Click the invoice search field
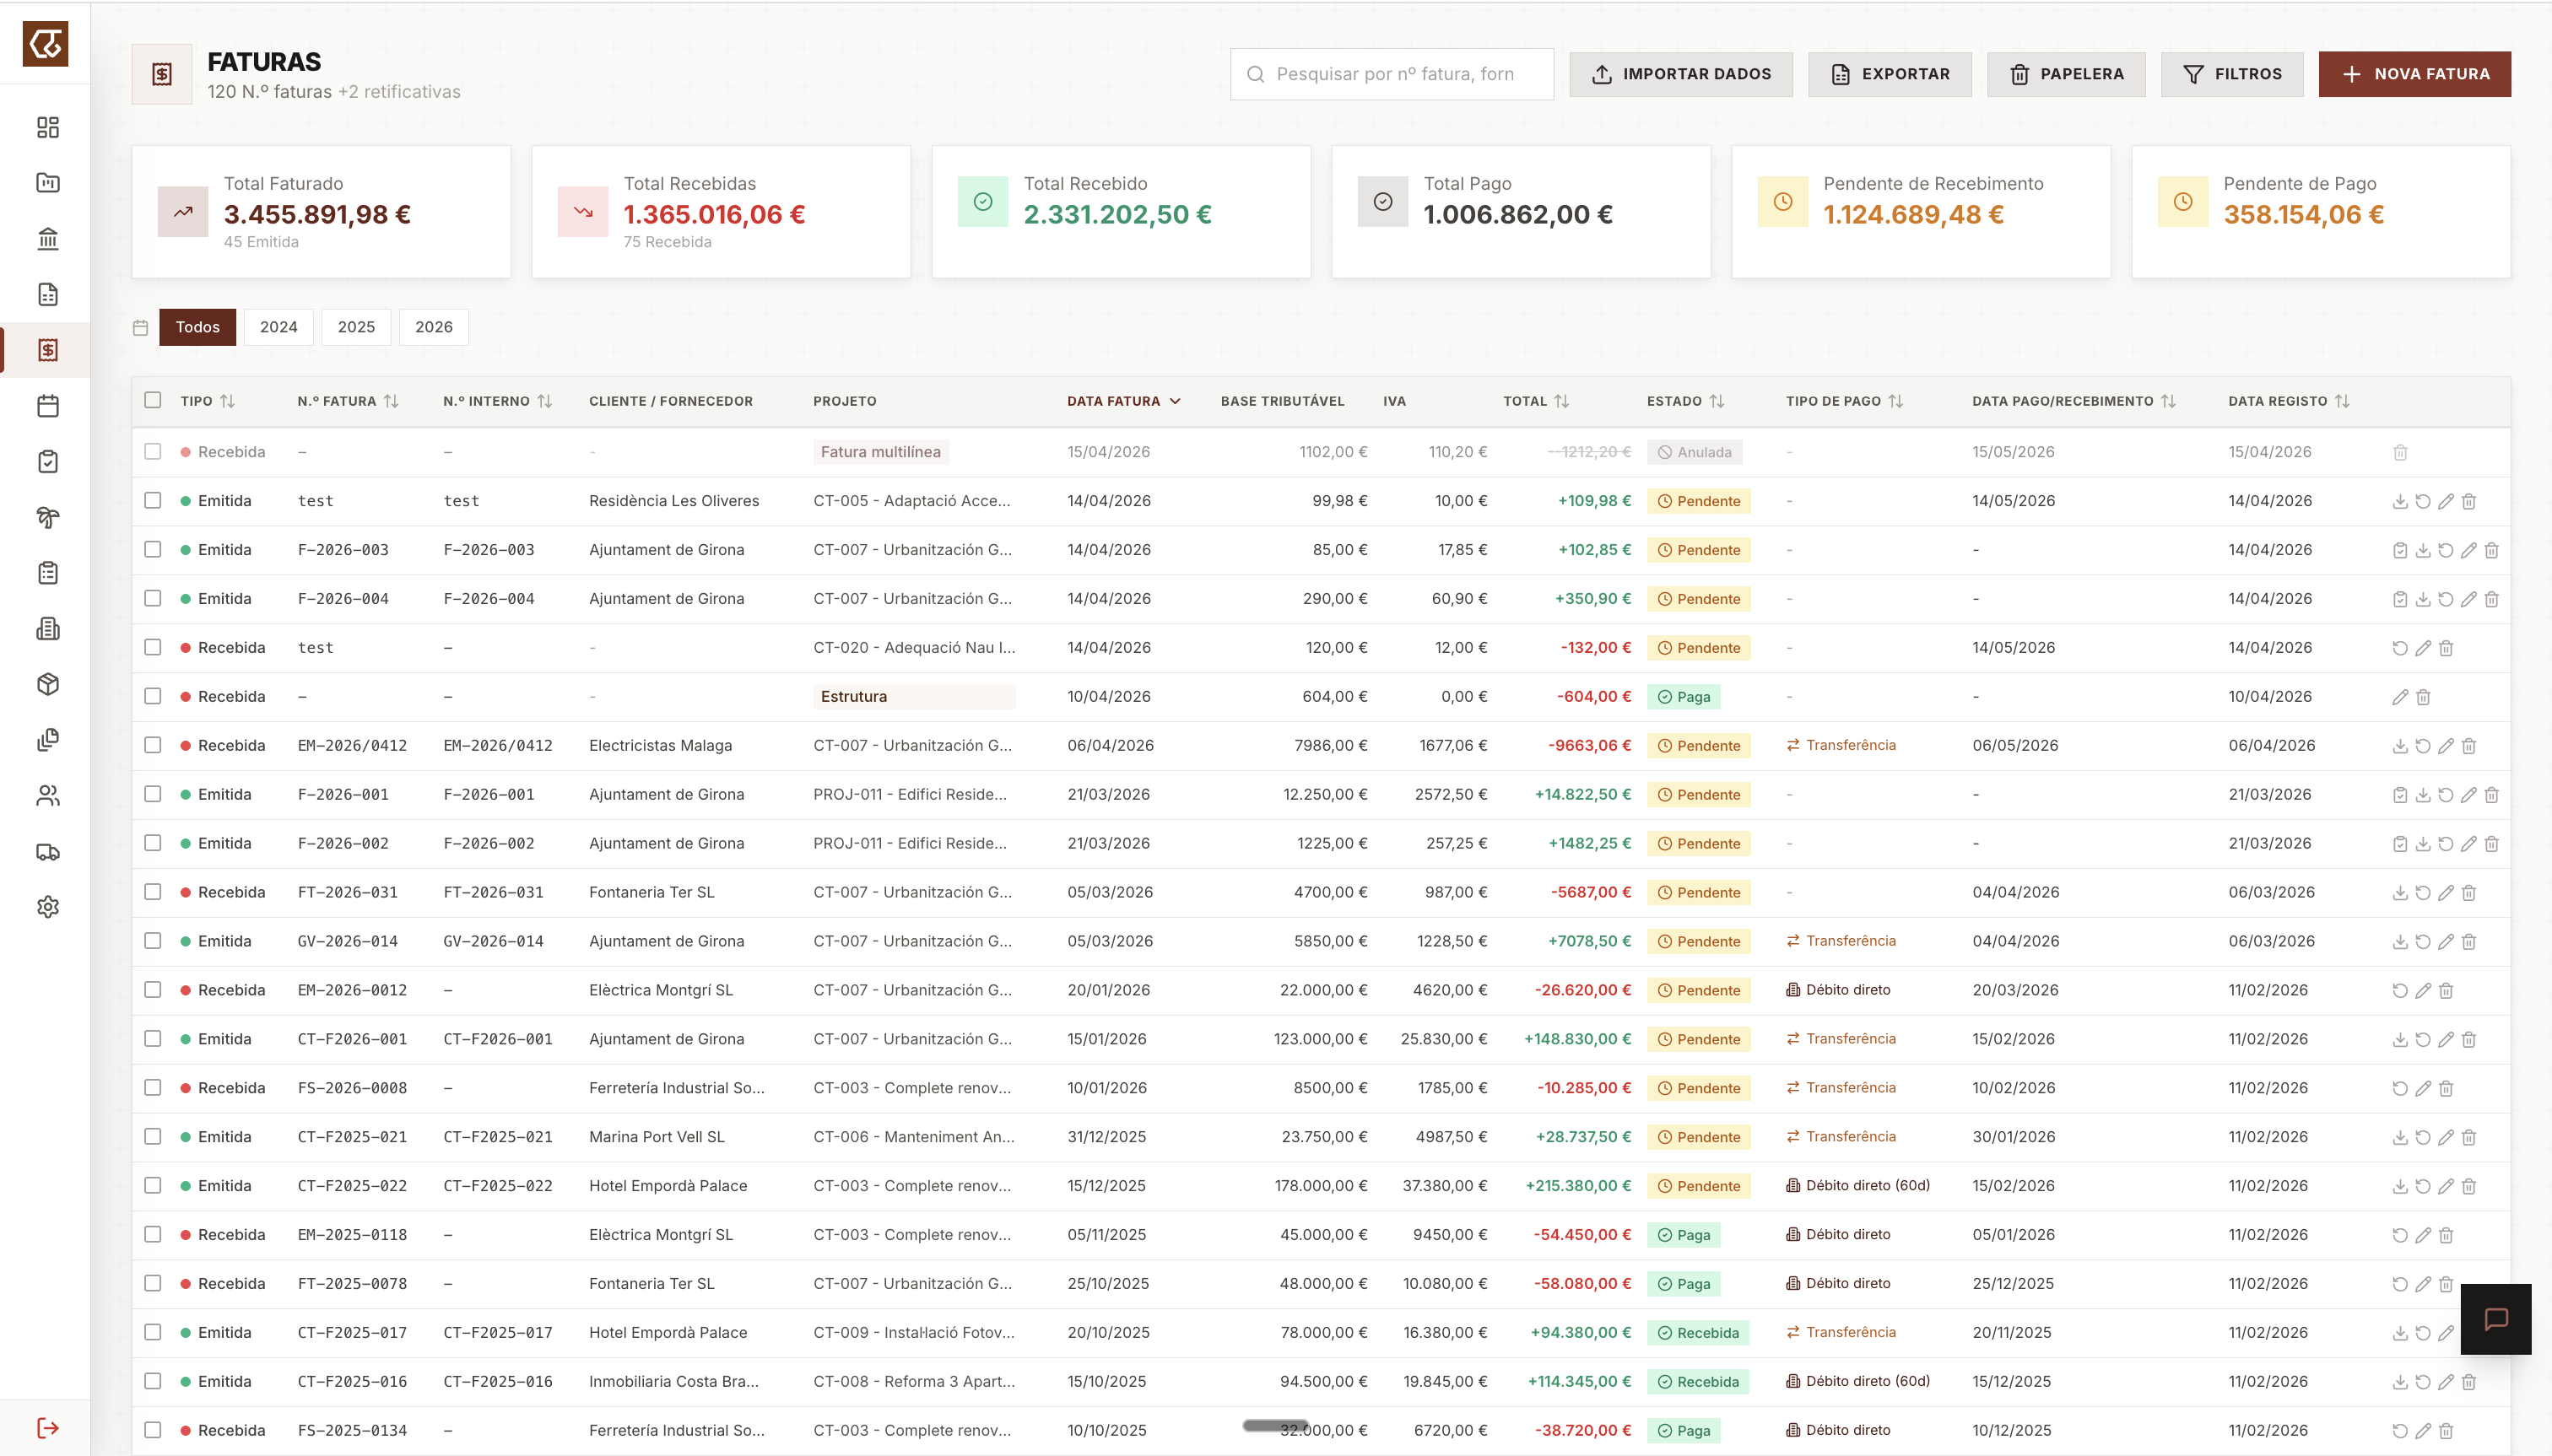The height and width of the screenshot is (1456, 2552). 1392,74
